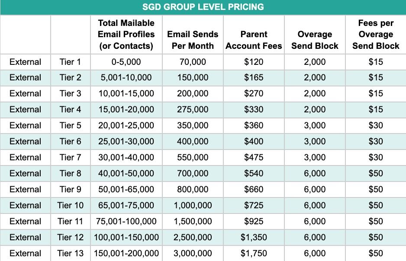
Task: Select the Tier 8 $540 fee cell
Action: click(254, 174)
